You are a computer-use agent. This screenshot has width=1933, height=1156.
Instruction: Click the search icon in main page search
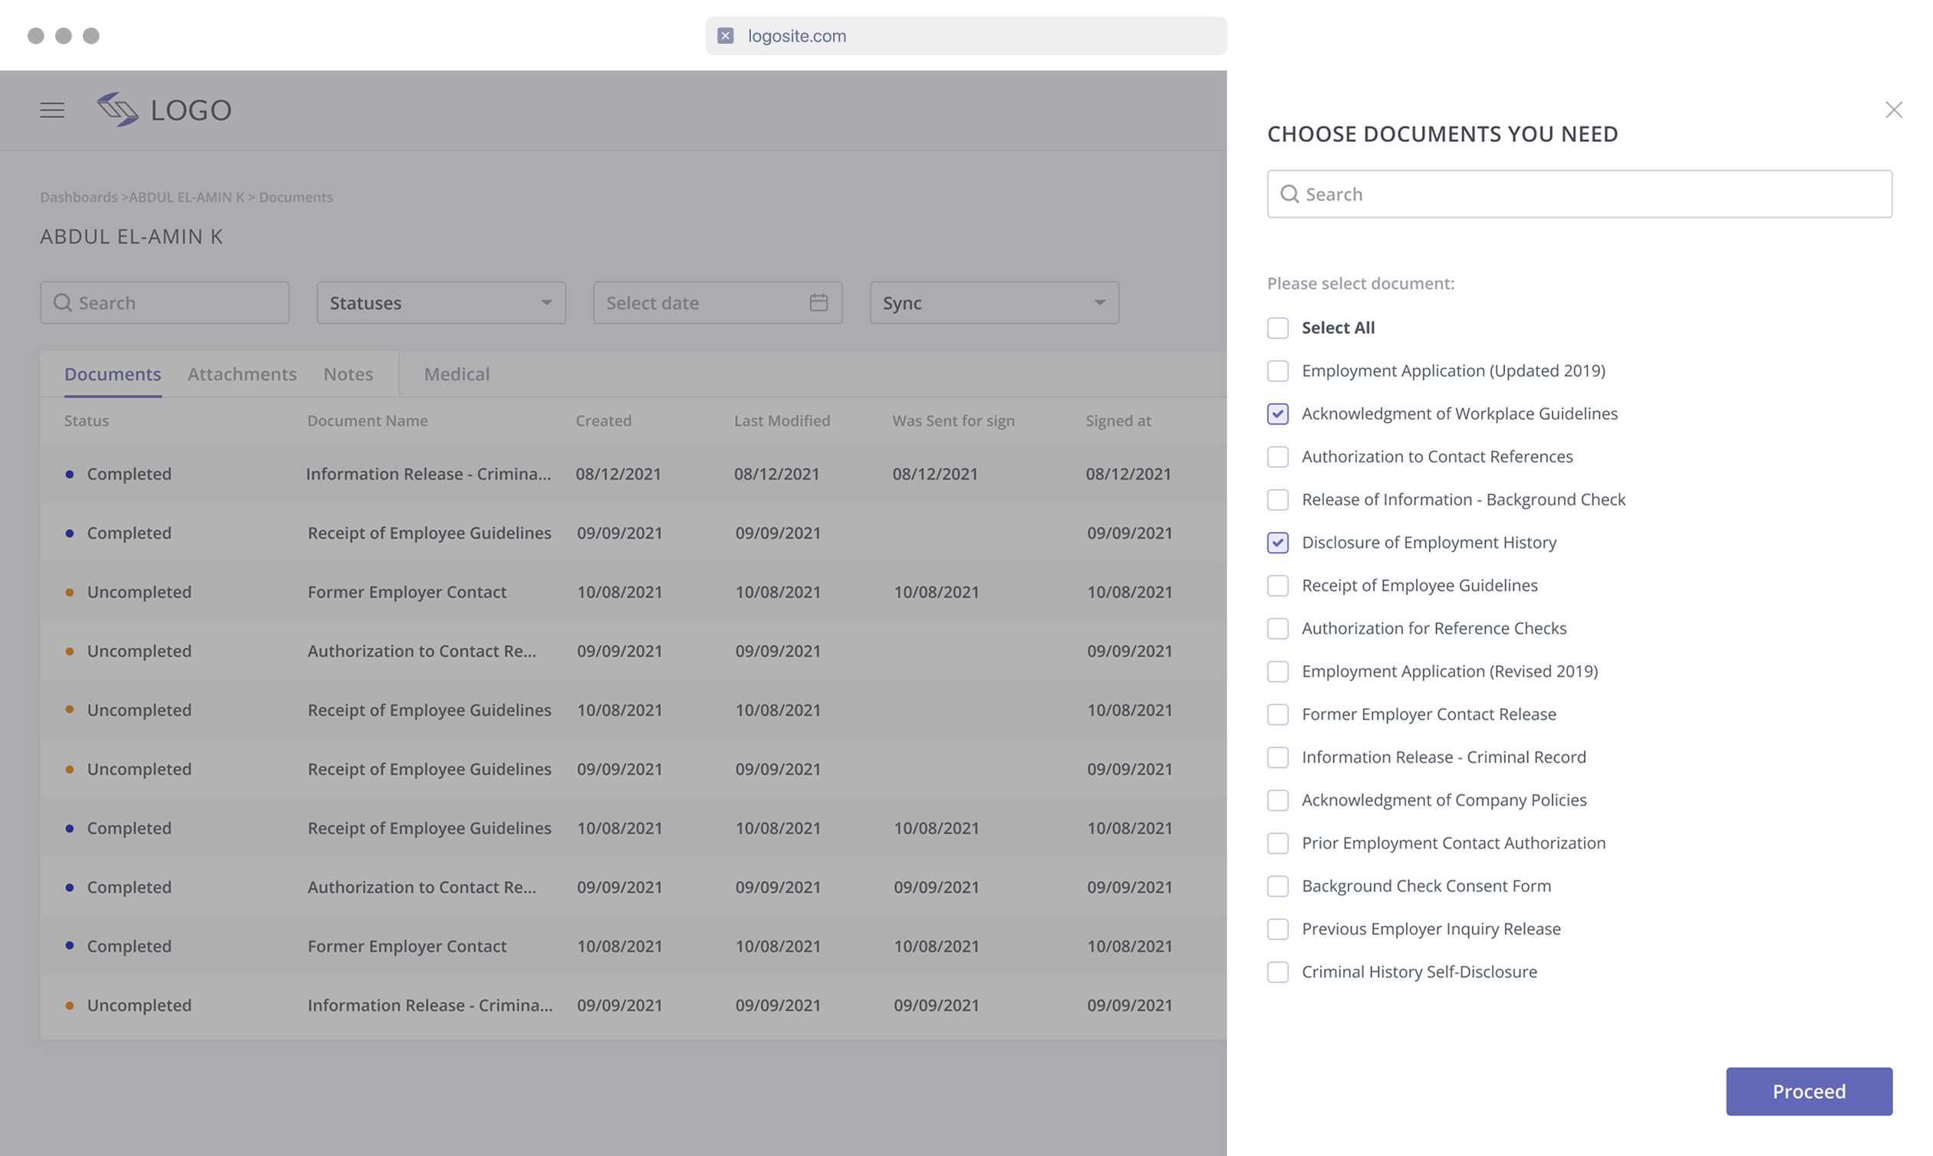click(62, 302)
